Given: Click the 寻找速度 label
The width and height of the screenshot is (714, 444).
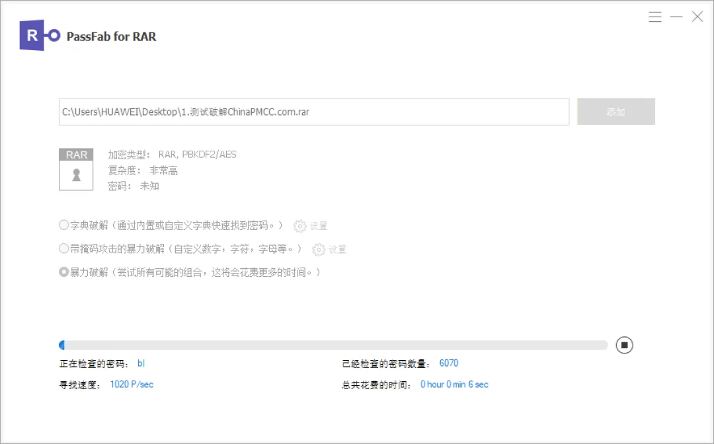Looking at the screenshot, I should point(80,385).
